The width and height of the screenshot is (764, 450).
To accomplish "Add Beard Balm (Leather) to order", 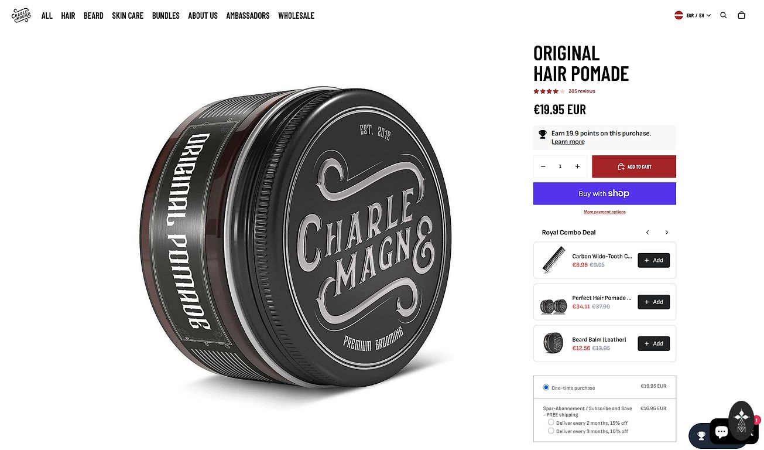I will [x=653, y=343].
